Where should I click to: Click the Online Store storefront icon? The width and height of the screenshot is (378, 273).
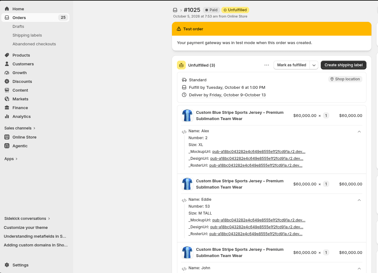(x=7, y=137)
